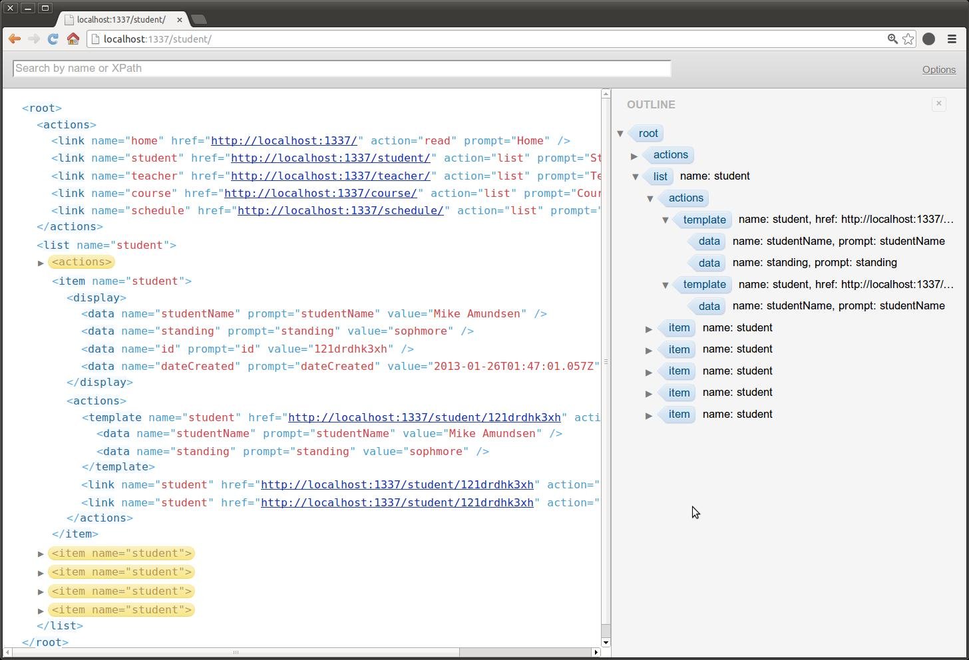Viewport: 969px width, 660px height.
Task: Click the magnifier zoom icon in address bar
Action: (x=893, y=39)
